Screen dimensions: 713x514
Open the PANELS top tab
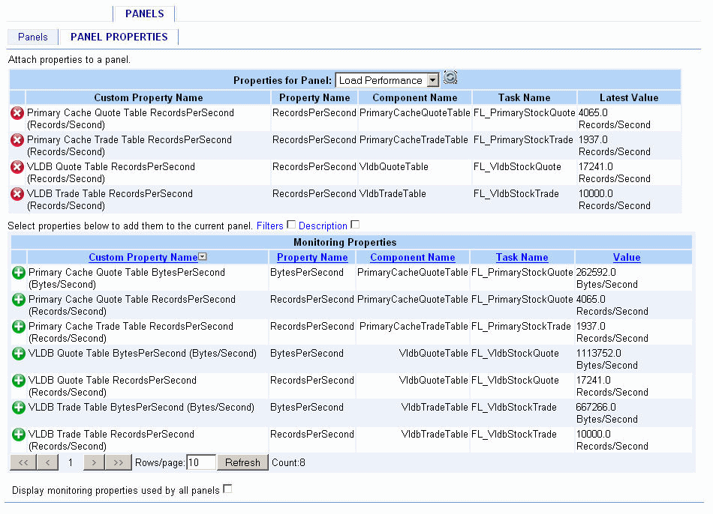coord(145,13)
